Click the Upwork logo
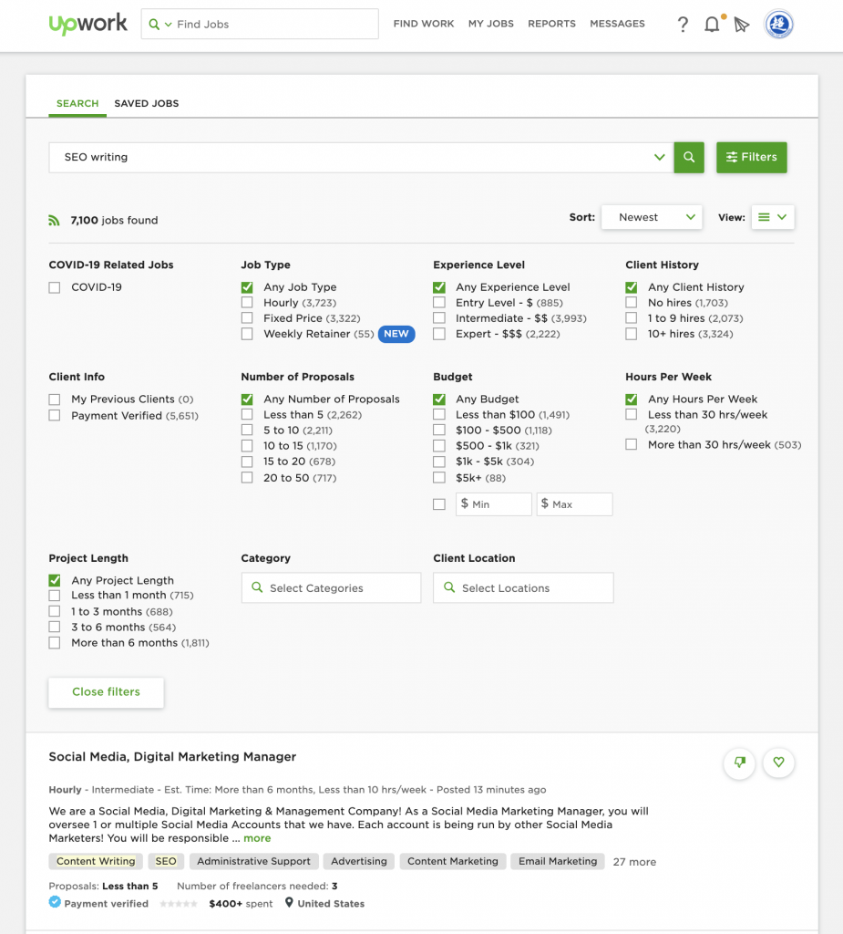 pyautogui.click(x=87, y=24)
